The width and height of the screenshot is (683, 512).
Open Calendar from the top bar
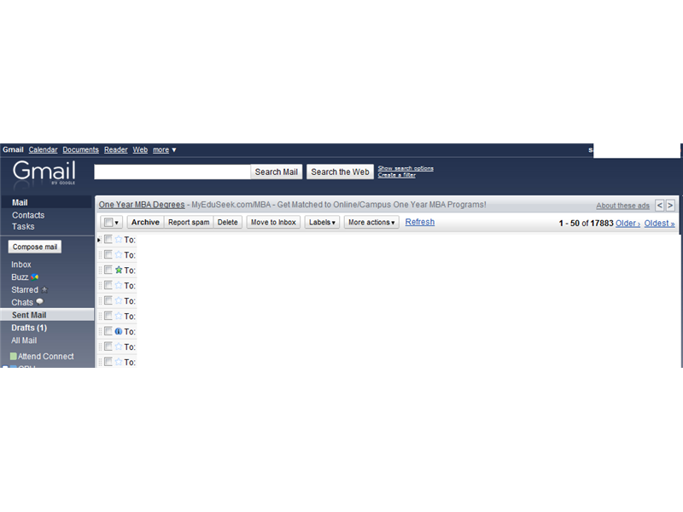point(44,150)
